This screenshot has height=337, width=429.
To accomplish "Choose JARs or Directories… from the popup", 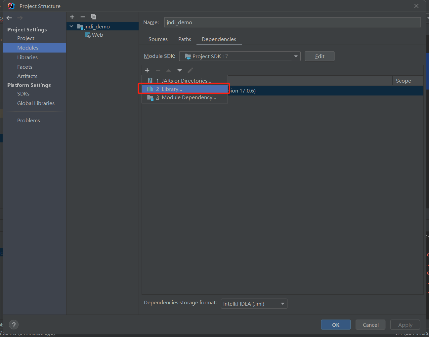I will 185,81.
